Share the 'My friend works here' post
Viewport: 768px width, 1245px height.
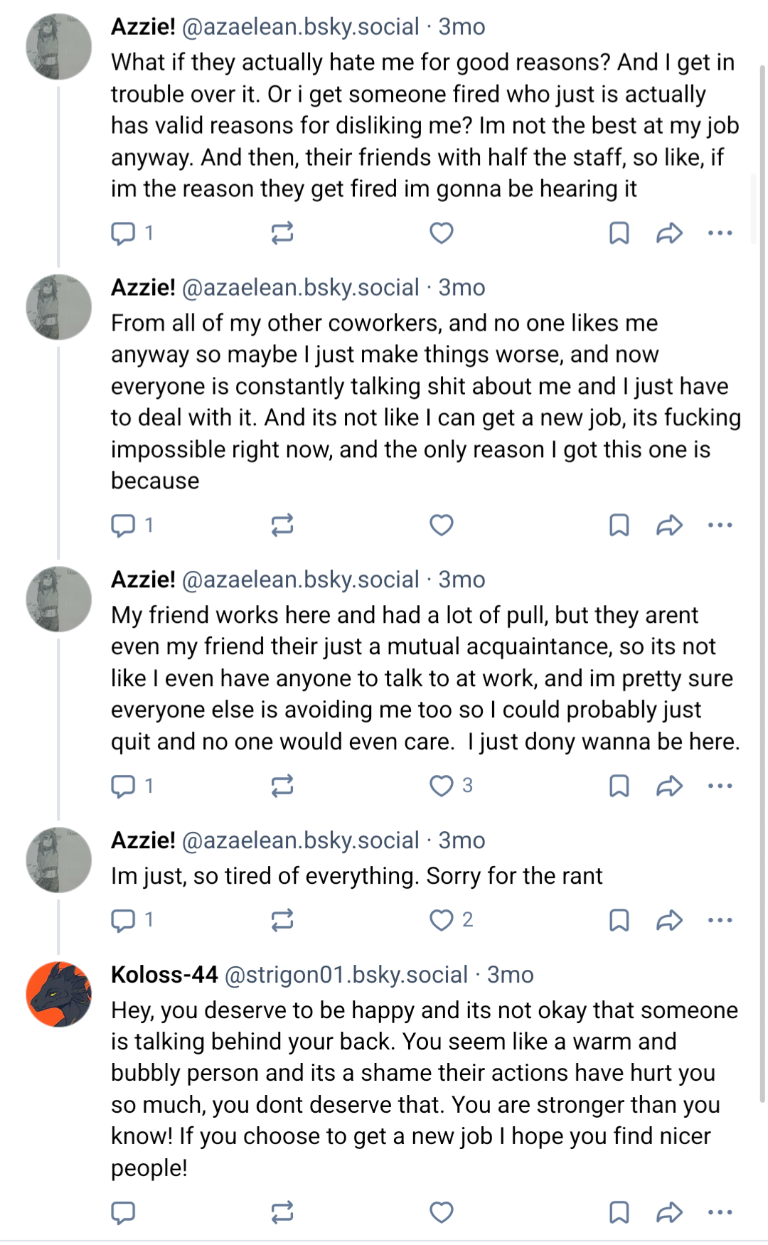pyautogui.click(x=669, y=786)
